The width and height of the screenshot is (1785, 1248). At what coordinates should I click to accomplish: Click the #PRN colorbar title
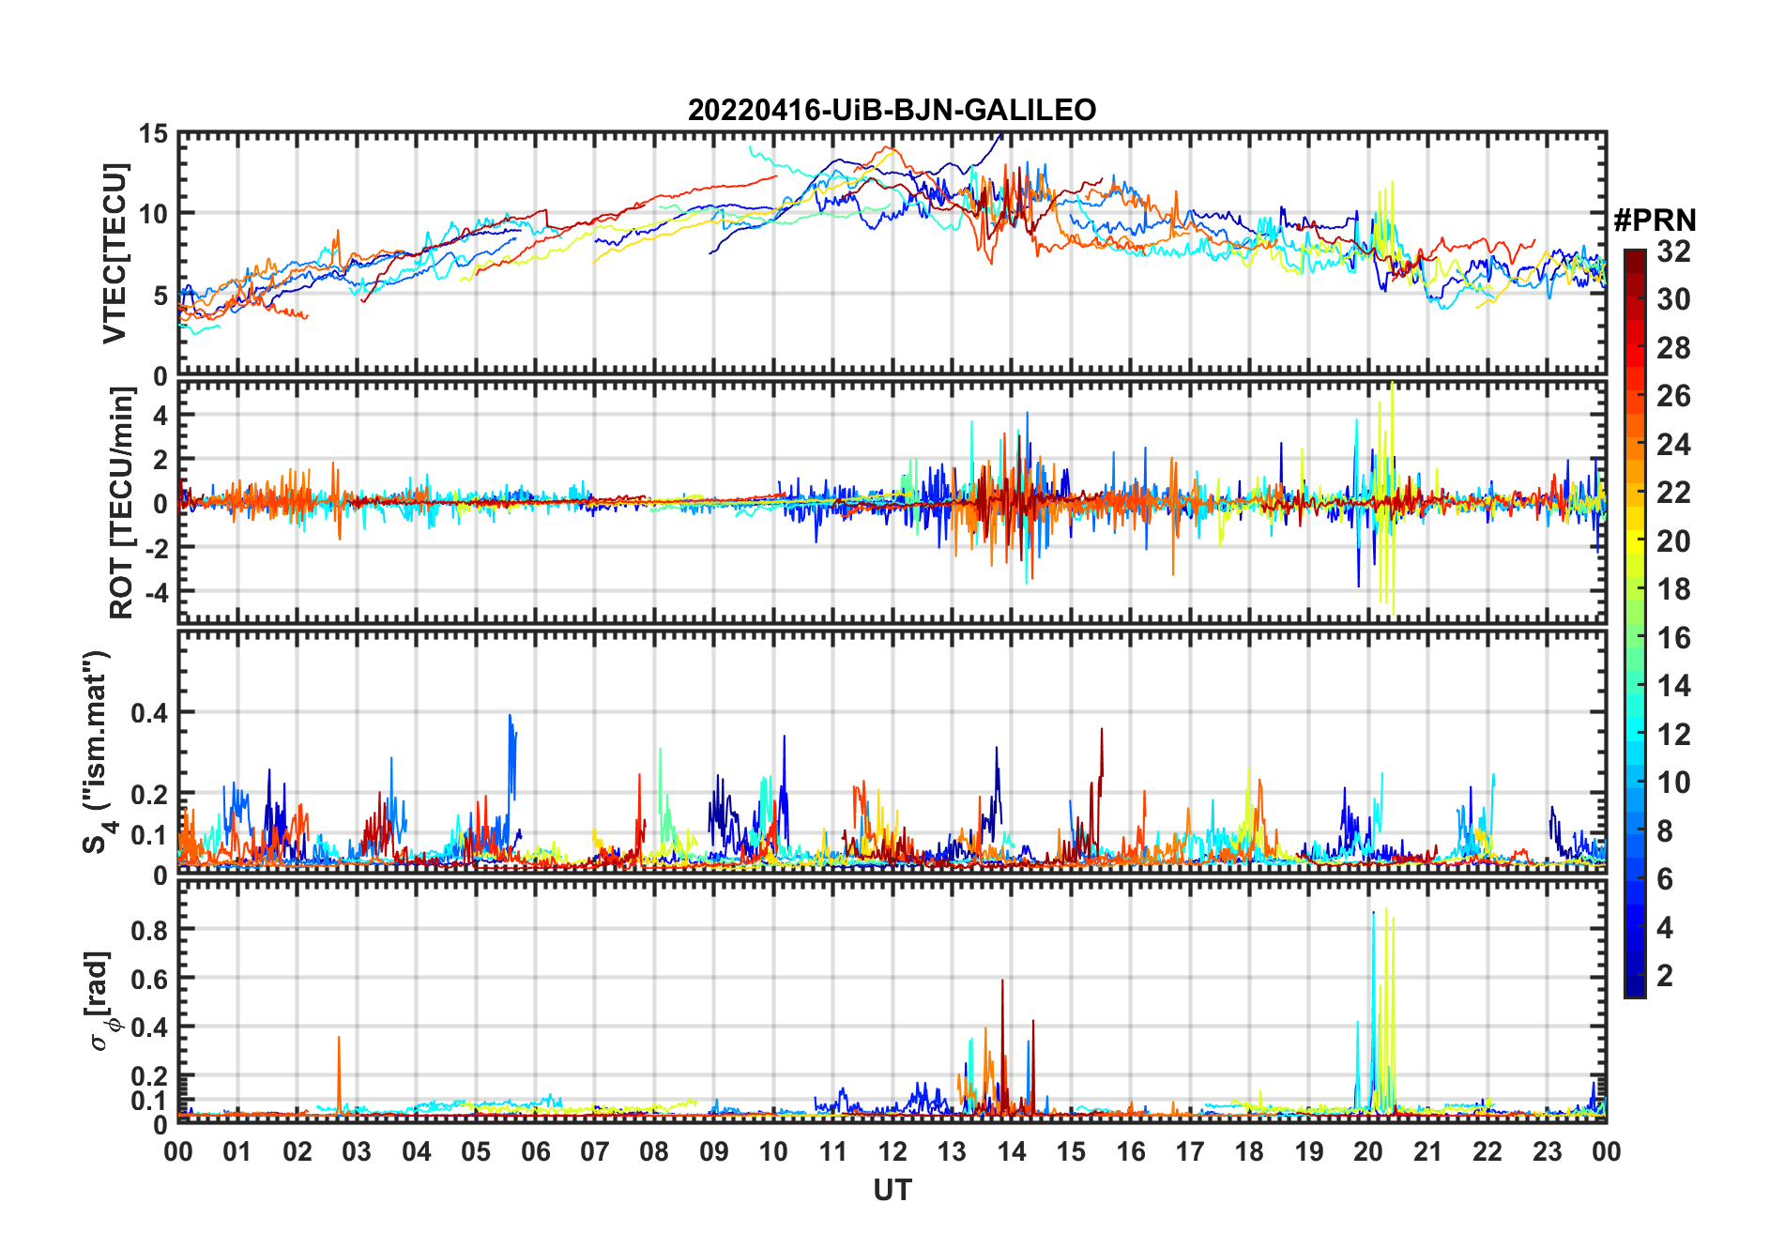point(1655,221)
